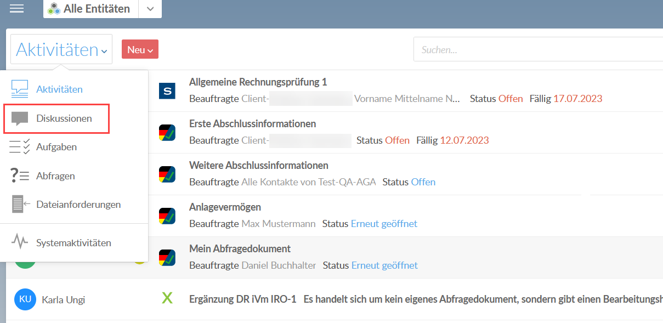Focus the Suchen search field
Screen dimensions: 663x323
pyautogui.click(x=538, y=49)
